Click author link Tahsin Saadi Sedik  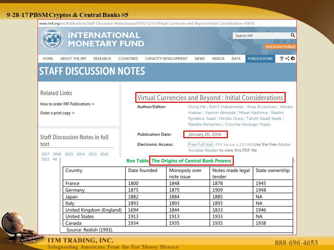(x=264, y=118)
